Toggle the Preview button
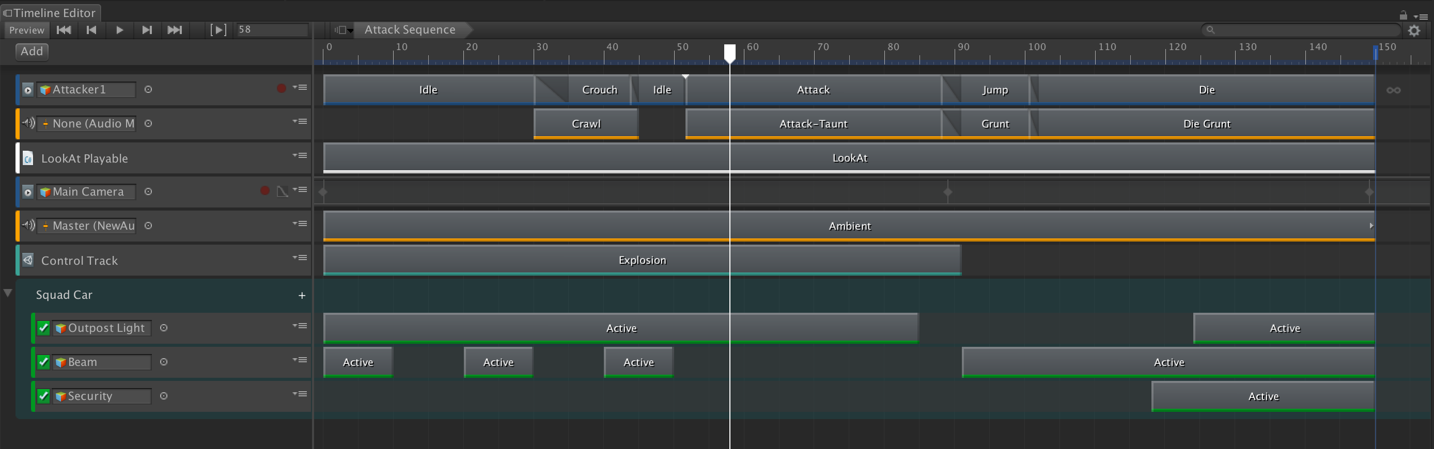 pyautogui.click(x=26, y=30)
